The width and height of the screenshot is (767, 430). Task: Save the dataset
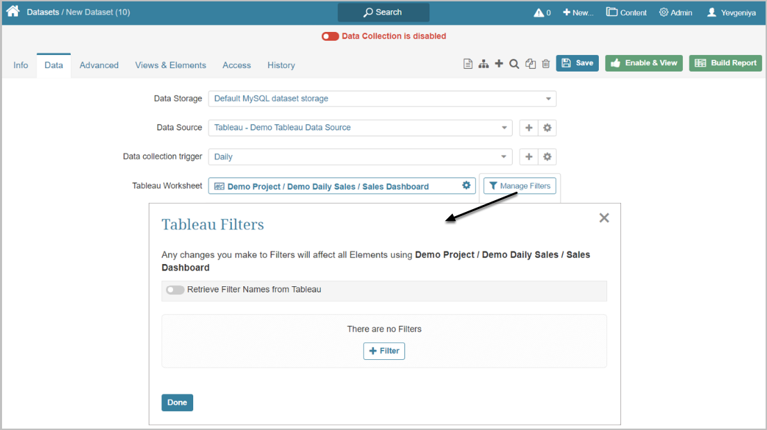click(x=577, y=63)
